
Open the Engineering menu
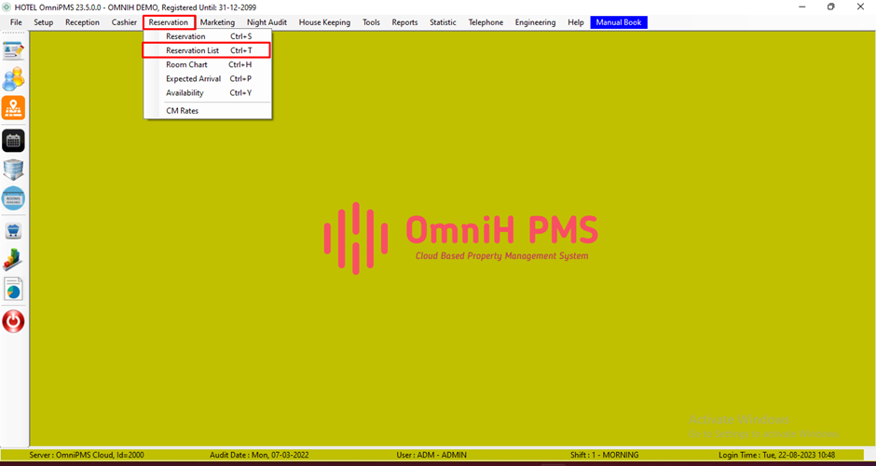click(x=535, y=22)
